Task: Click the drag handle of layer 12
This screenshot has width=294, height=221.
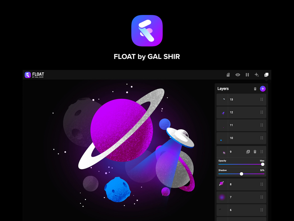Action: [x=262, y=112]
